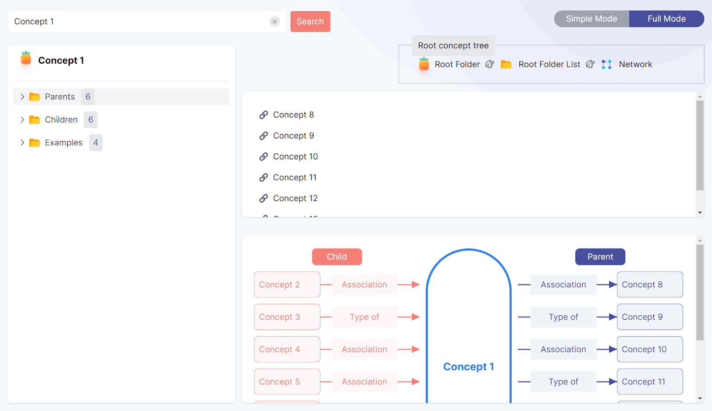
Task: Select the Concept 4 child node
Action: [287, 350]
